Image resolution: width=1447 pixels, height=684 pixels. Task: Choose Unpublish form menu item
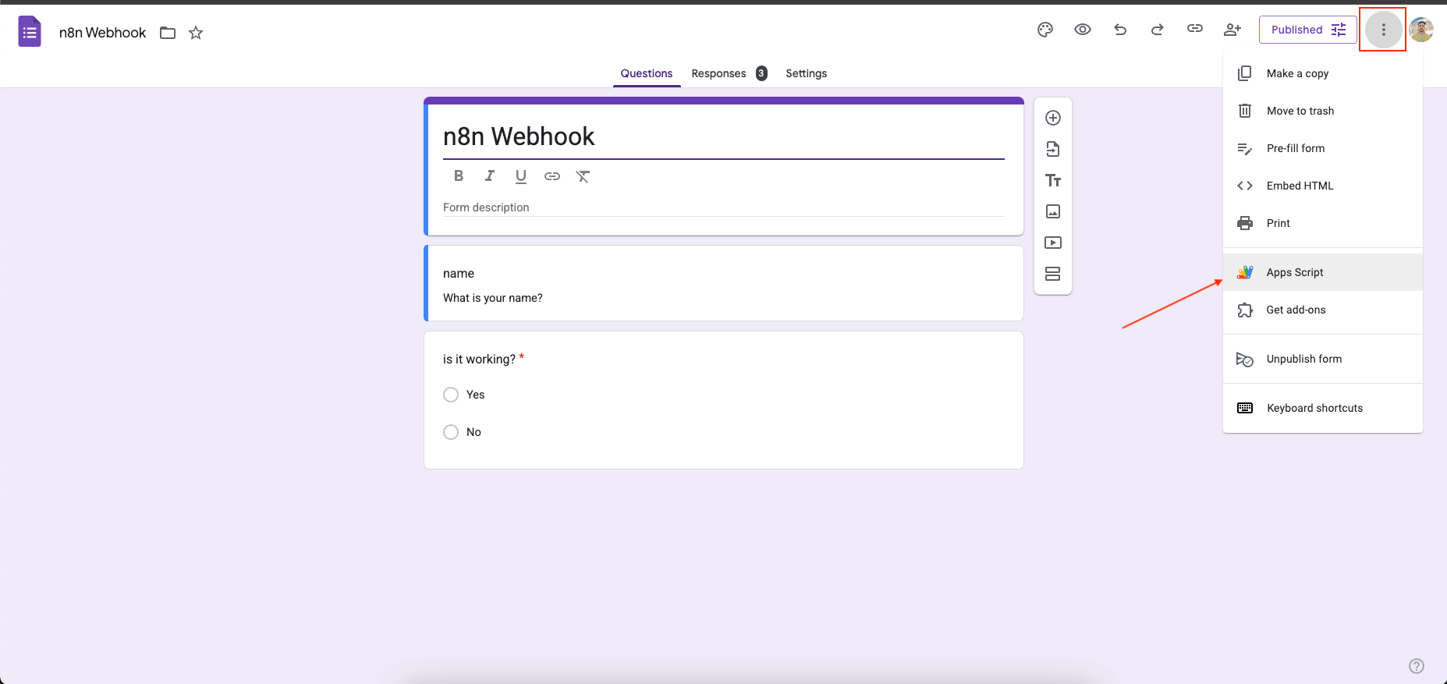(1323, 359)
